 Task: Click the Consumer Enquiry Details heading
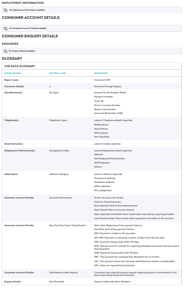pyautogui.click(x=30, y=36)
